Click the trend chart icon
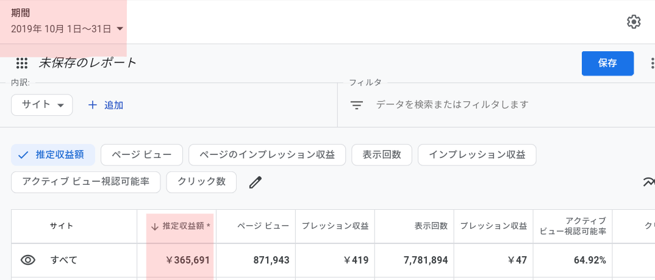655x280 pixels. [x=649, y=182]
